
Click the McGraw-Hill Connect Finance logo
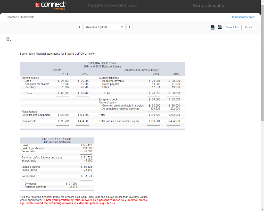click(51, 6)
